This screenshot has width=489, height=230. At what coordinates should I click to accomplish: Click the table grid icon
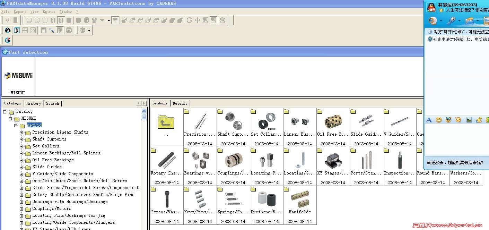tap(44, 31)
